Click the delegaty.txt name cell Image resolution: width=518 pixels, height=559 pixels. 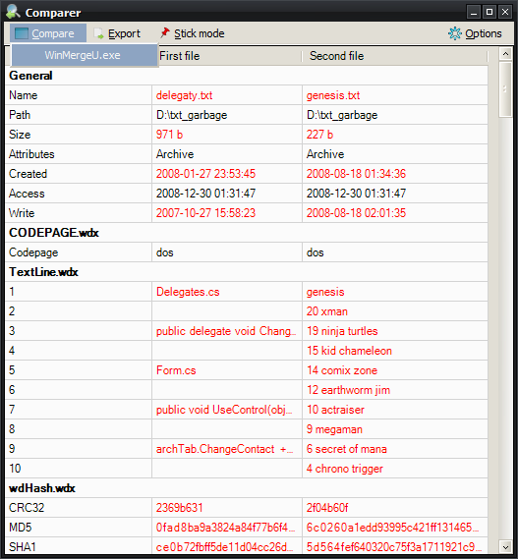pyautogui.click(x=227, y=95)
